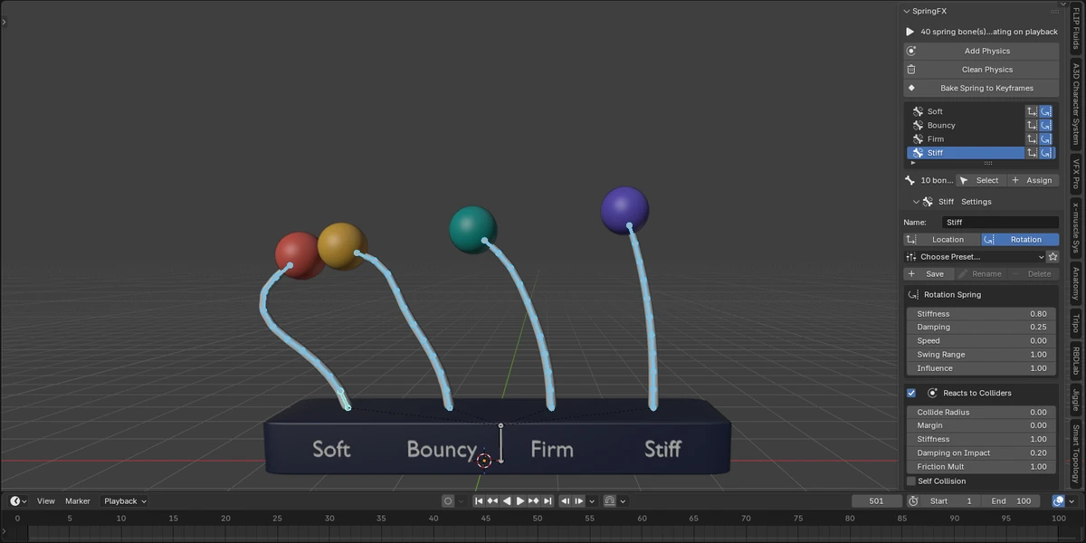Screen dimensions: 1086x543
Task: Jump to previous keyframe
Action: point(492,501)
